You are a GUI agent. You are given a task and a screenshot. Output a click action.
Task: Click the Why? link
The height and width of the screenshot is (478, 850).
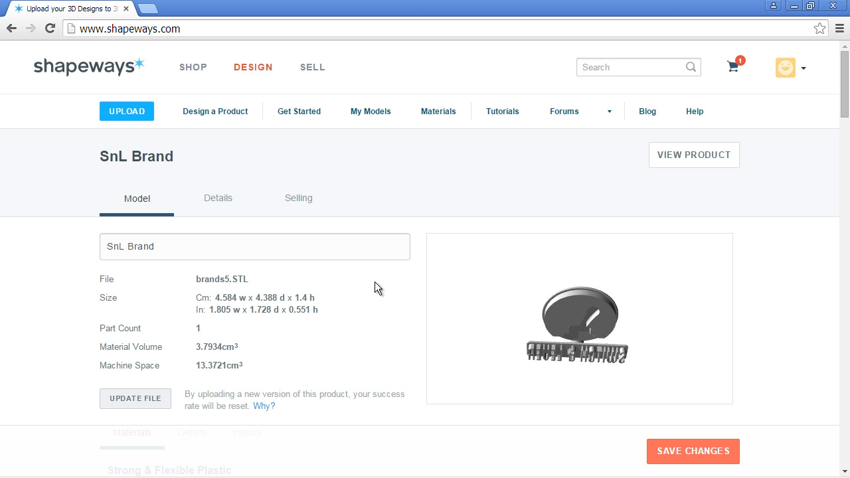264,406
